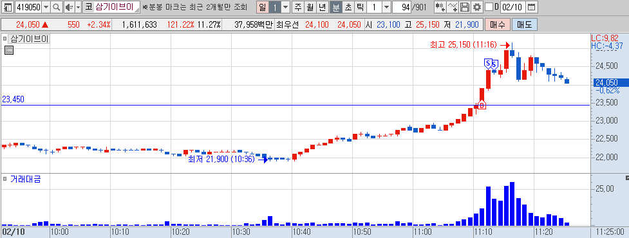Click the small collapse icon on 거래대금 pane
This screenshot has height=238, width=629.
tap(627, 178)
